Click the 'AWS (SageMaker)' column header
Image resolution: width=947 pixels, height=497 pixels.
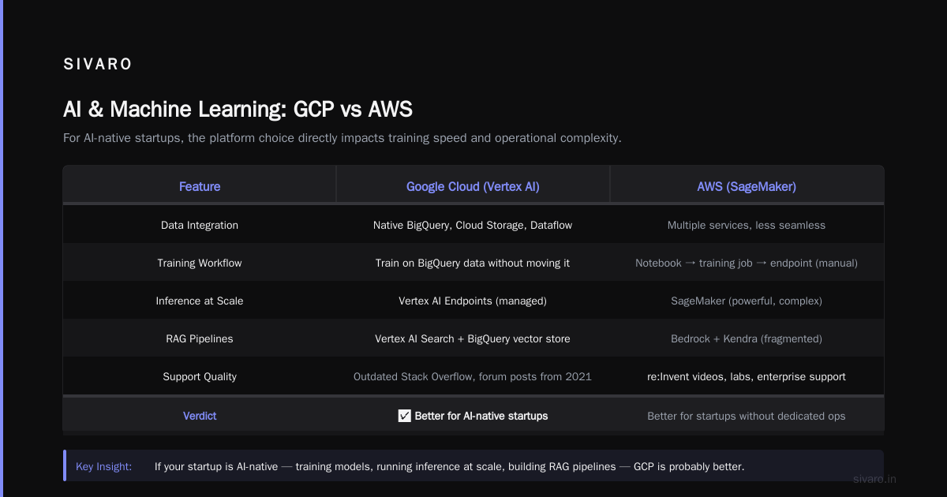(747, 187)
